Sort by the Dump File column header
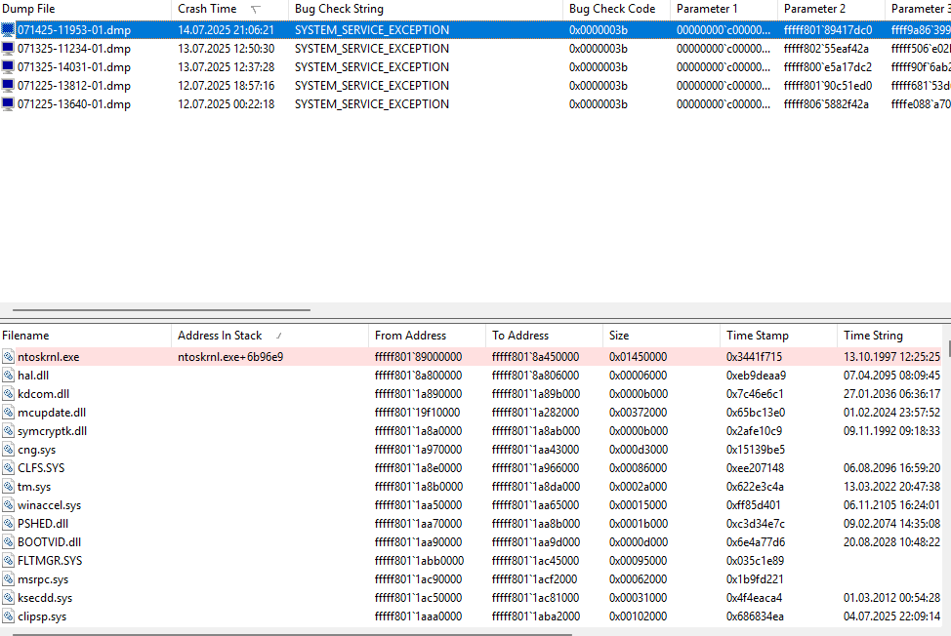The height and width of the screenshot is (636, 951). pyautogui.click(x=86, y=9)
